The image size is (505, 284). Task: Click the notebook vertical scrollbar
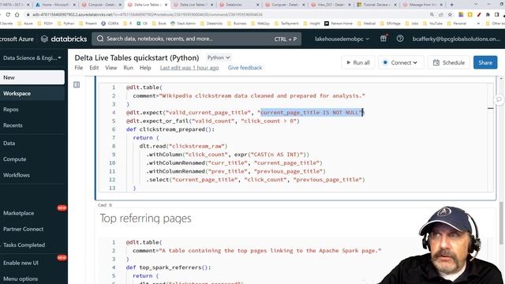pos(501,222)
